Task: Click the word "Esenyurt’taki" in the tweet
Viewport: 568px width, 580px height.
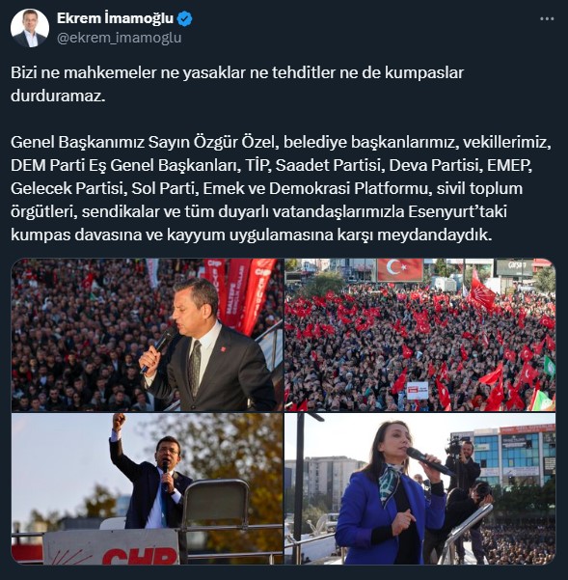Action: point(457,211)
